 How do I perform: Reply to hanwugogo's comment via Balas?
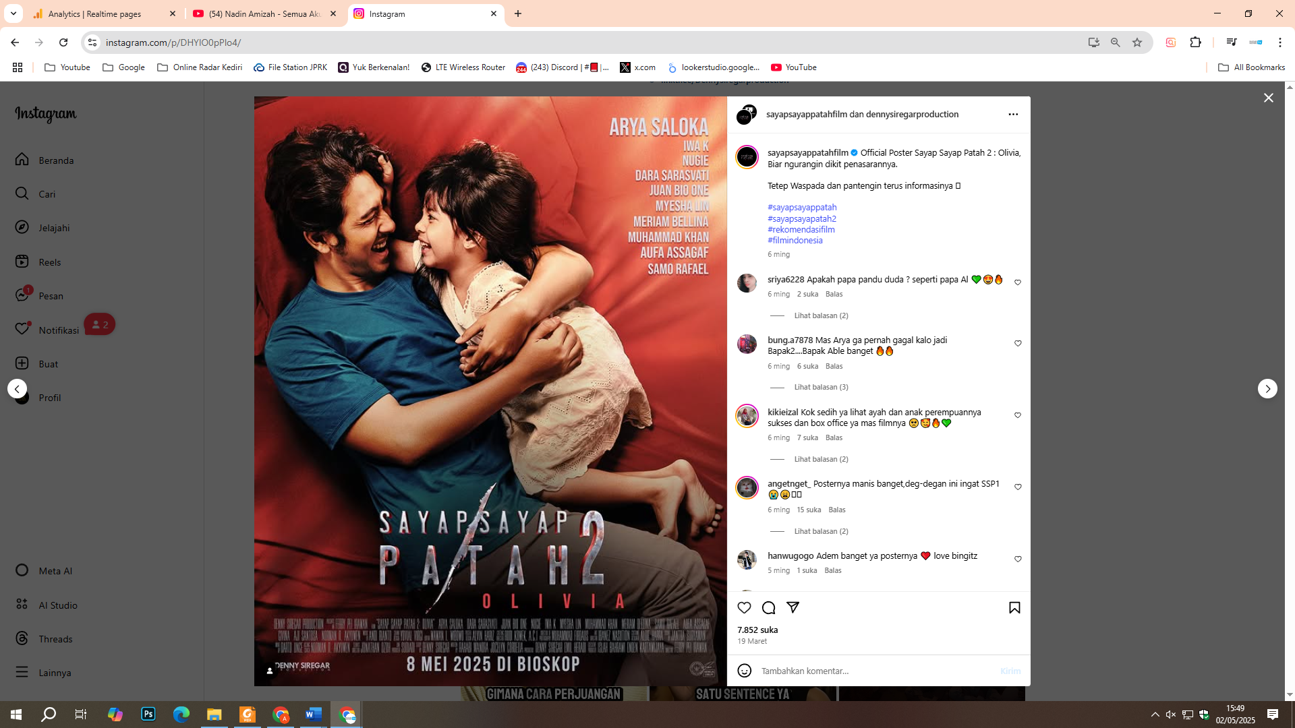(x=833, y=570)
